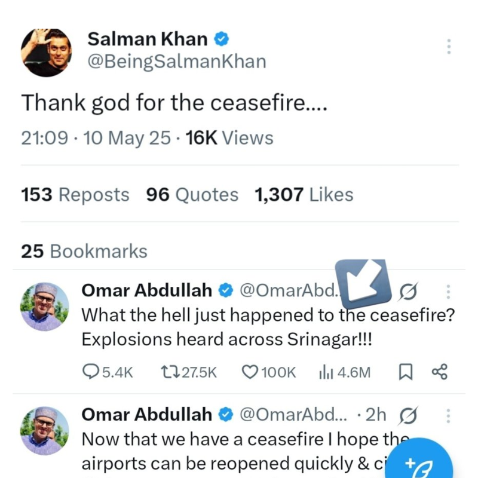This screenshot has width=478, height=478.
Task: Open the more options menu on Salman Khan's post
Action: [449, 46]
